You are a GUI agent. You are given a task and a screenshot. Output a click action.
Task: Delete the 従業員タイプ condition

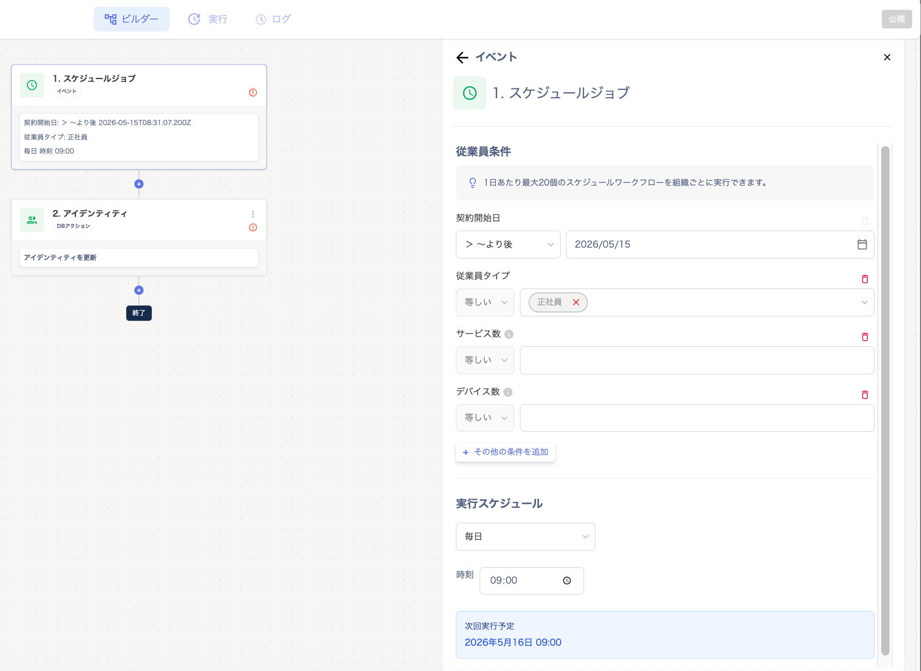point(865,279)
